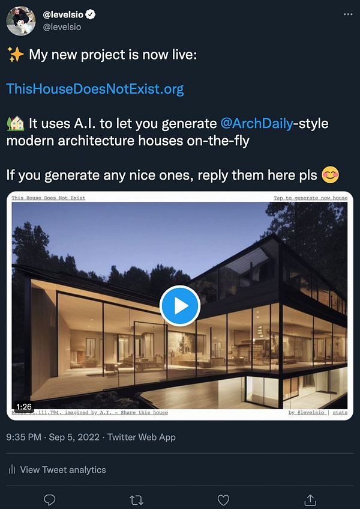360x509 pixels.
Task: Click the Sep 5, 2022 date
Action: click(74, 437)
